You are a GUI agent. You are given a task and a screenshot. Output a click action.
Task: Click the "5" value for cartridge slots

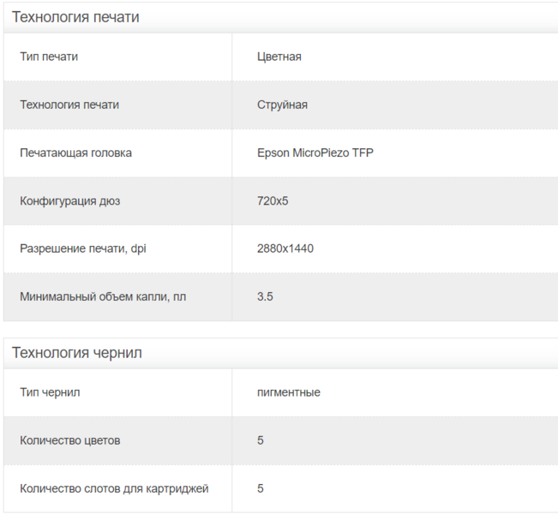pyautogui.click(x=261, y=488)
